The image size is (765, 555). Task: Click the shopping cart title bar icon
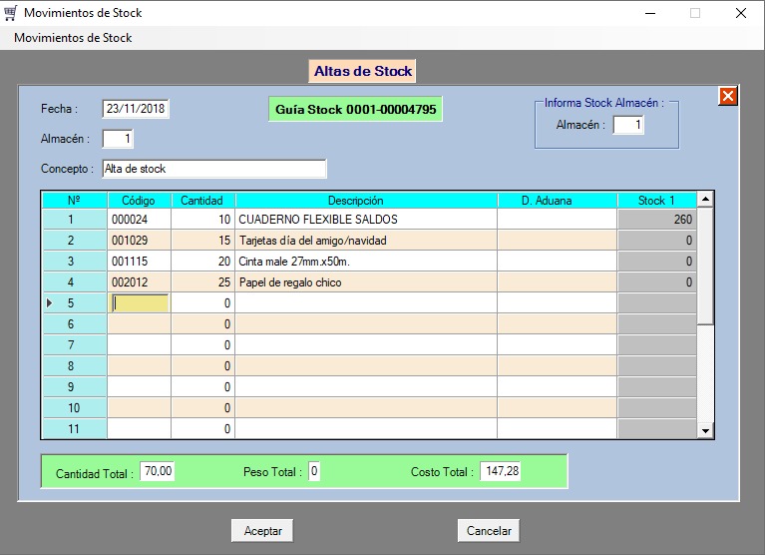point(11,13)
